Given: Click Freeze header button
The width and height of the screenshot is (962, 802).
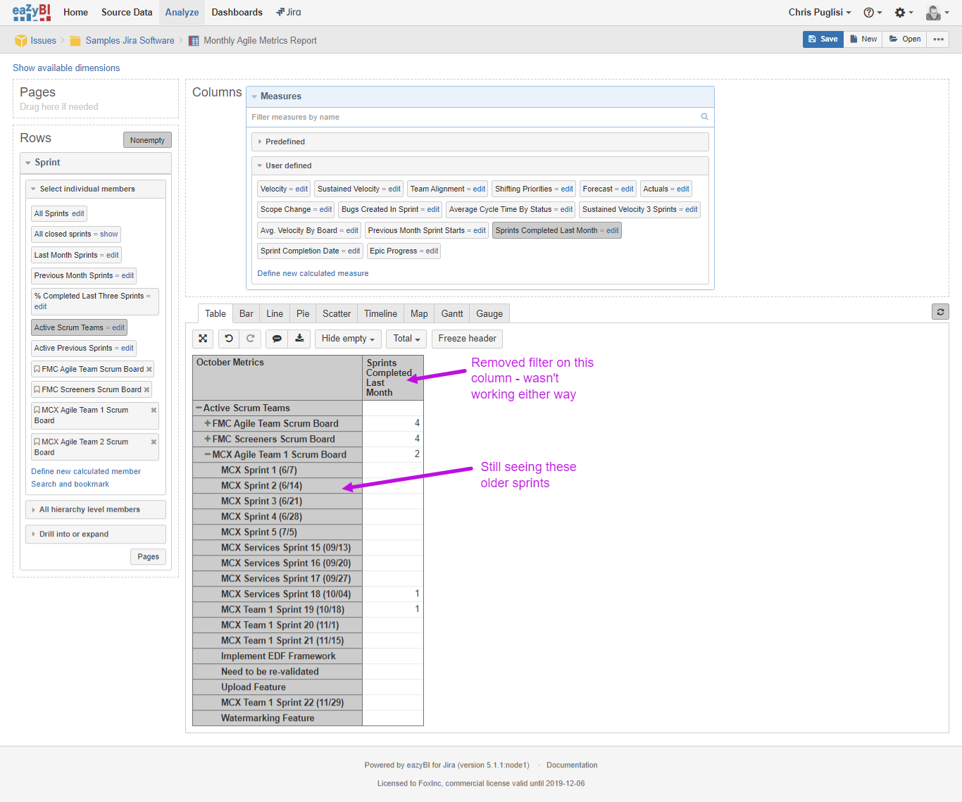Looking at the screenshot, I should (x=467, y=339).
